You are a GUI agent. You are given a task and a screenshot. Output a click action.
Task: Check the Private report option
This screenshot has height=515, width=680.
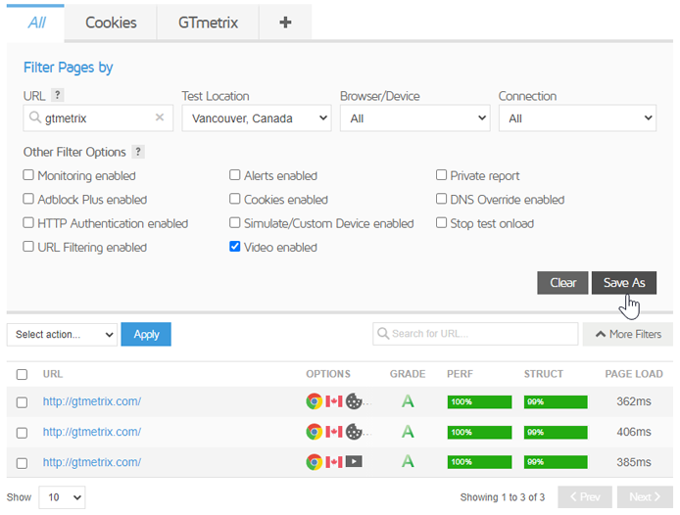(441, 174)
